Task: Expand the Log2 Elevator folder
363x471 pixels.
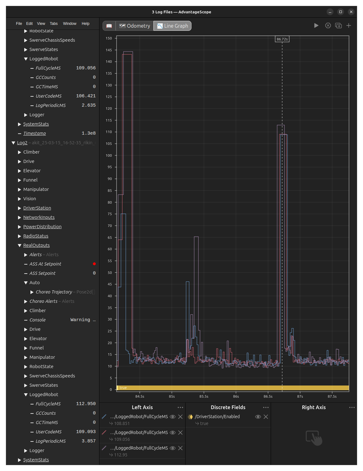Action: pyautogui.click(x=20, y=171)
